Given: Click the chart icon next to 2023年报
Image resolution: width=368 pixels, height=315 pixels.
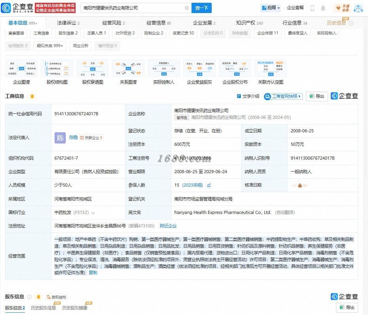Looking at the screenshot, I should tap(209, 185).
